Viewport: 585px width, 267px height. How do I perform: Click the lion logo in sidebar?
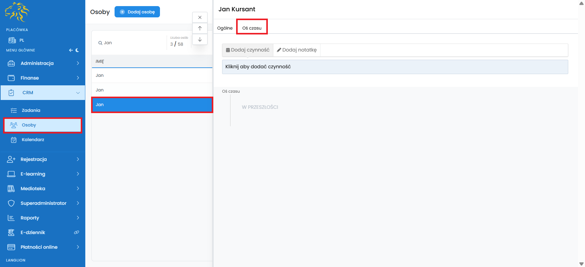(17, 12)
